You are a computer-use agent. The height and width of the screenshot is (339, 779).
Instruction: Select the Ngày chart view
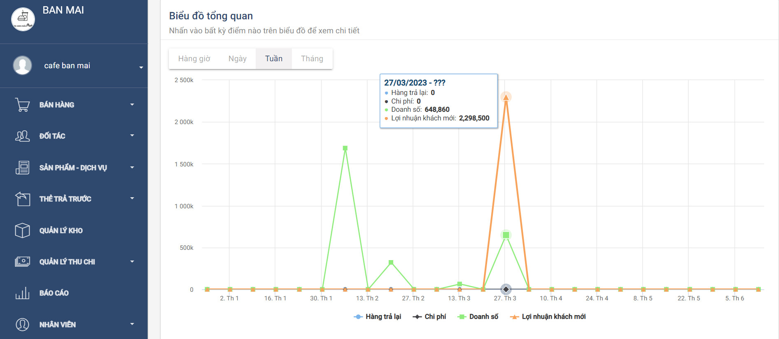237,59
